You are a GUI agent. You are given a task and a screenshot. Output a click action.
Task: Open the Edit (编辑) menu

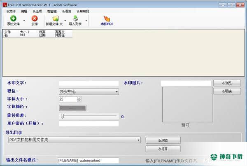[24, 12]
